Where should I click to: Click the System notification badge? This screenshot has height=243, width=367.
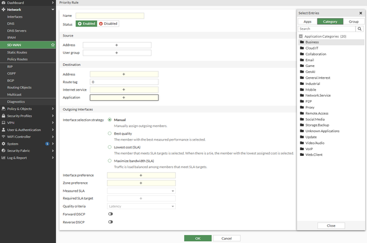tap(47, 144)
